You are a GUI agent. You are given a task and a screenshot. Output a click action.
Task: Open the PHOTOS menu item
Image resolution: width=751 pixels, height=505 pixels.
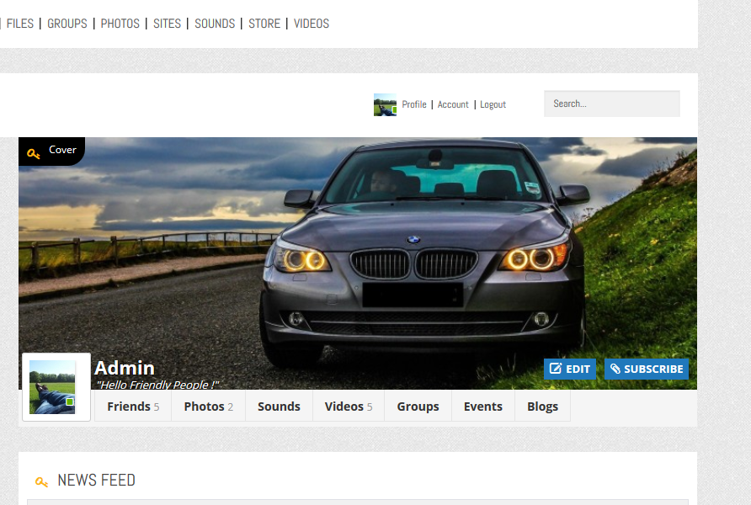120,24
